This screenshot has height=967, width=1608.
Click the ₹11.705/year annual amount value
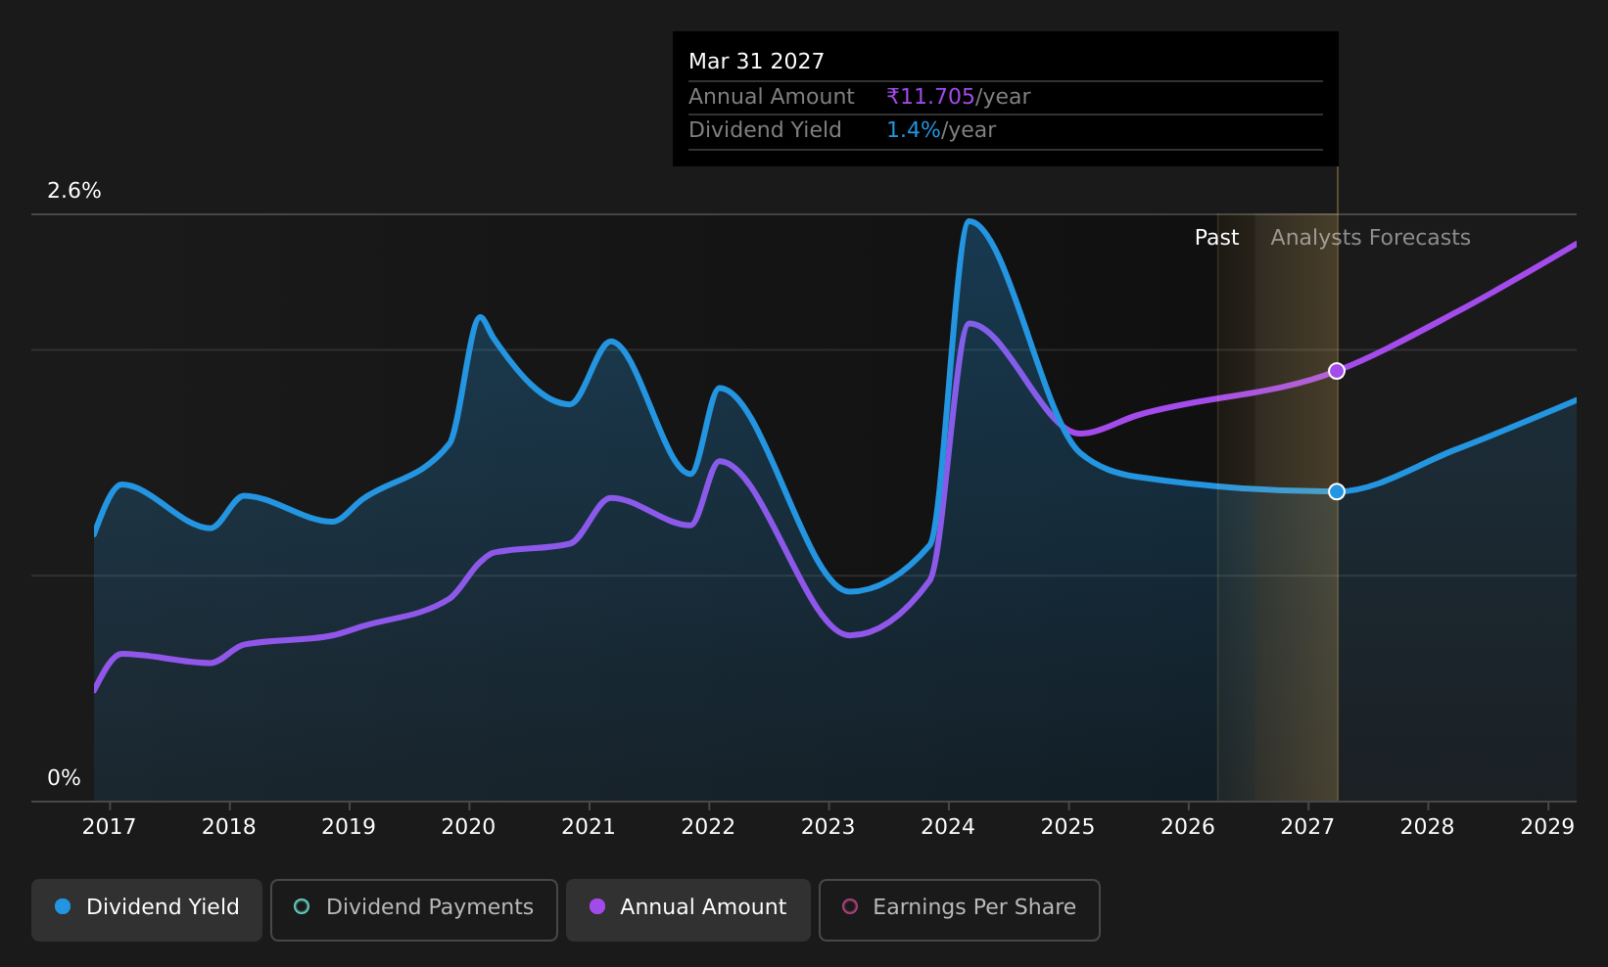[958, 97]
